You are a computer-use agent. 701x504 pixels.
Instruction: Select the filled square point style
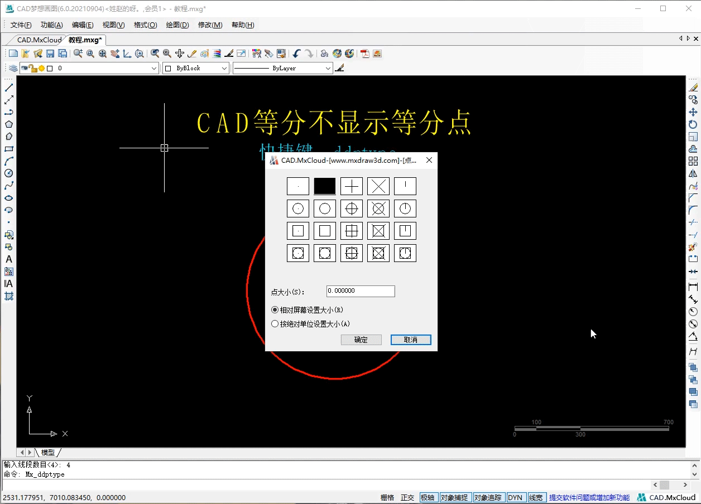[324, 186]
